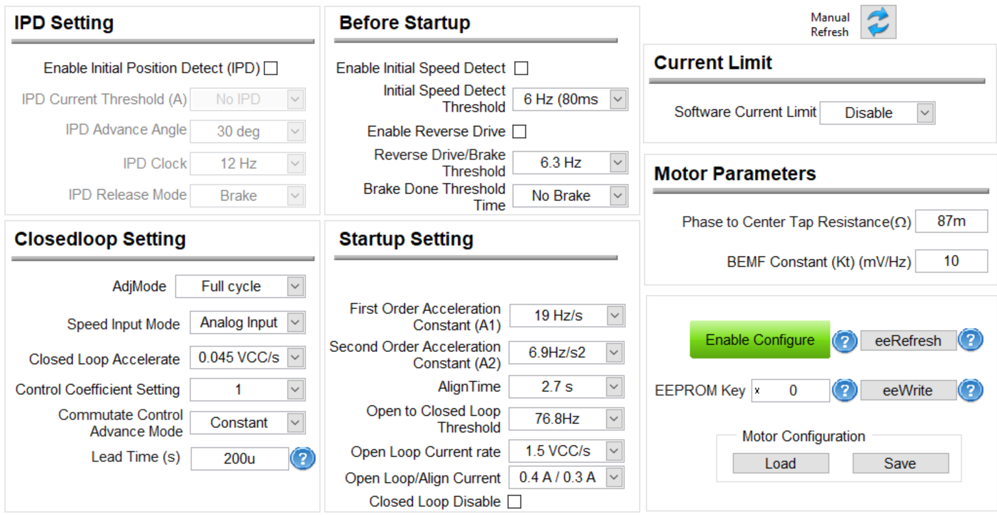The height and width of the screenshot is (515, 997).
Task: Click the Current Limit heading
Action: (713, 62)
